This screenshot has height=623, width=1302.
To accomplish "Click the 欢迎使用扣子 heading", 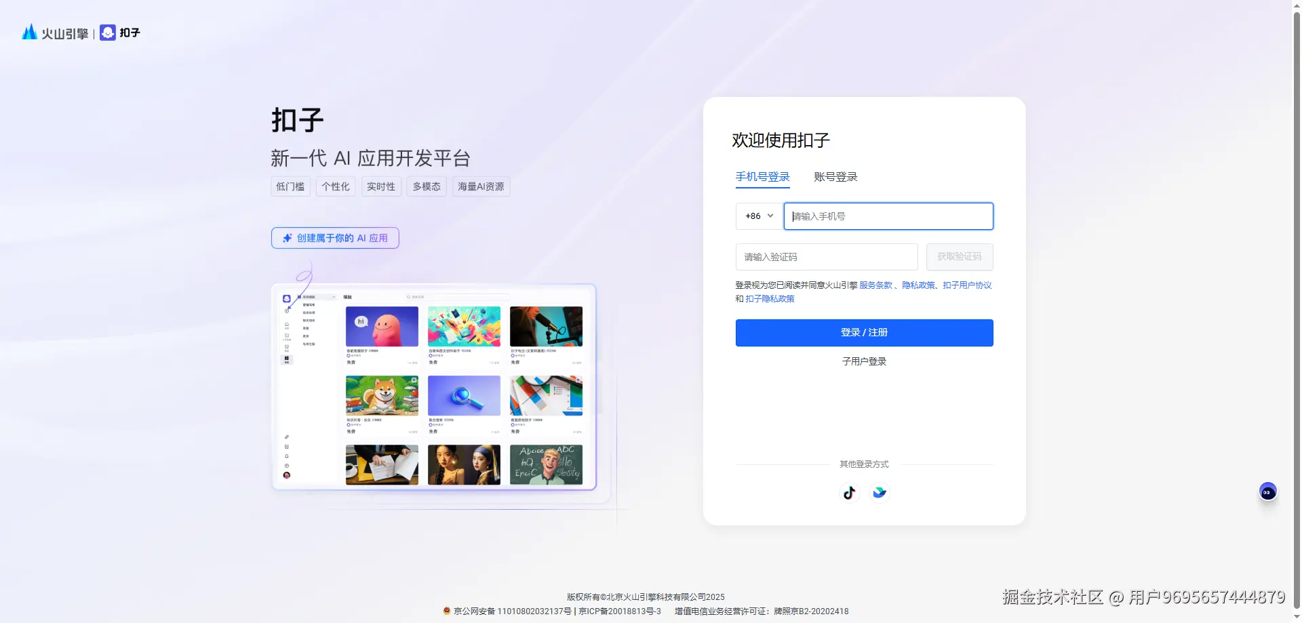I will [x=781, y=140].
